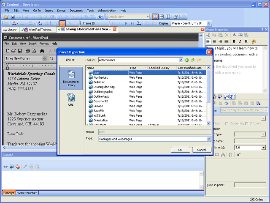Viewport: 270px width, 203px height.
Task: Go to next frame with blue arrow
Action: coord(126,23)
